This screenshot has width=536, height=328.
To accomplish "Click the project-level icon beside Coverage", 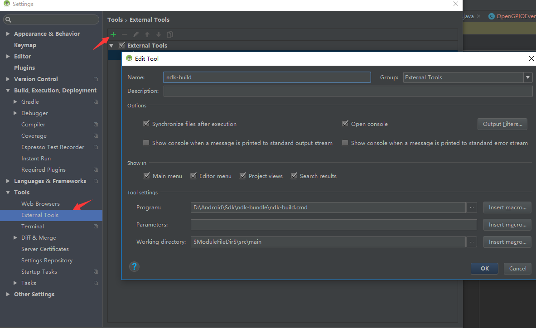I will [96, 135].
